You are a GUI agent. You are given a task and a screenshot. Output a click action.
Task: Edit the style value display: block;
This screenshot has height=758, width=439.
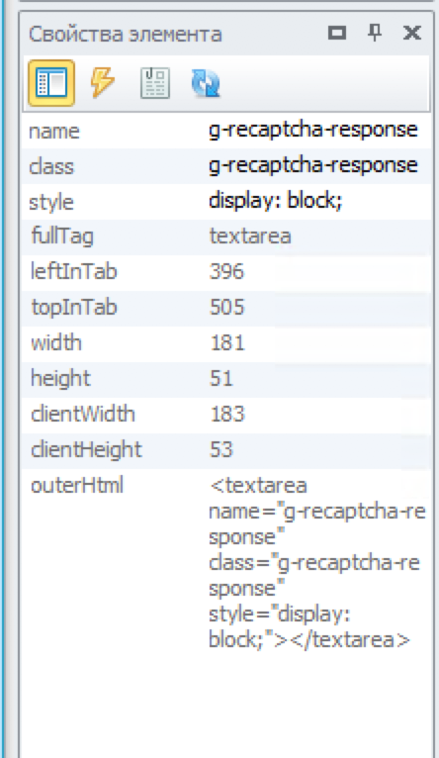point(275,201)
